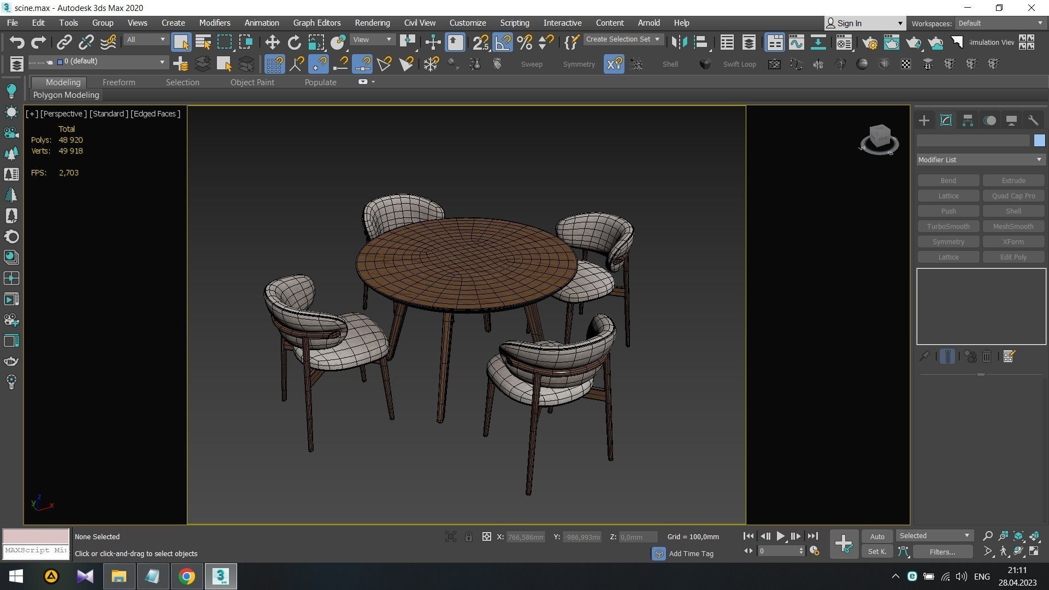This screenshot has height=590, width=1049.
Task: Expand Create Selection Set dropdown
Action: 622,39
